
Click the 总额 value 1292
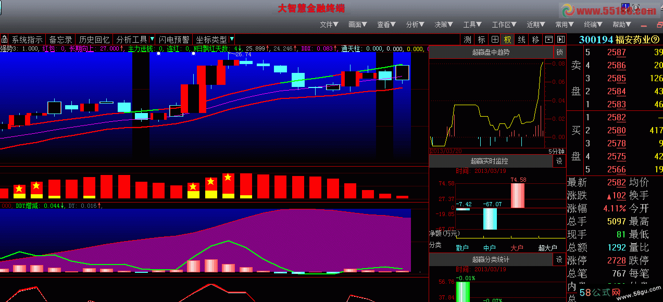coord(616,247)
